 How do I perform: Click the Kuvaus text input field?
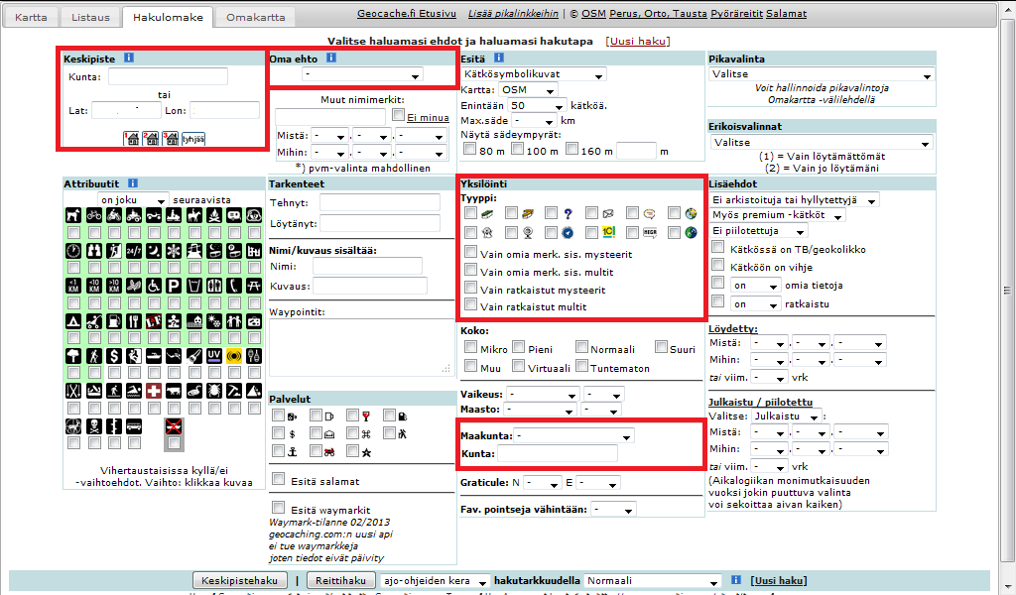tap(369, 287)
